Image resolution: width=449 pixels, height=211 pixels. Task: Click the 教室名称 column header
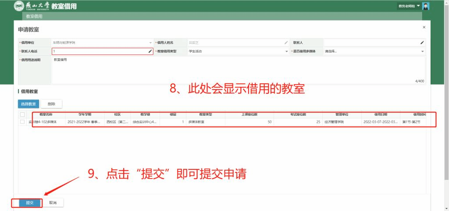tap(46, 114)
